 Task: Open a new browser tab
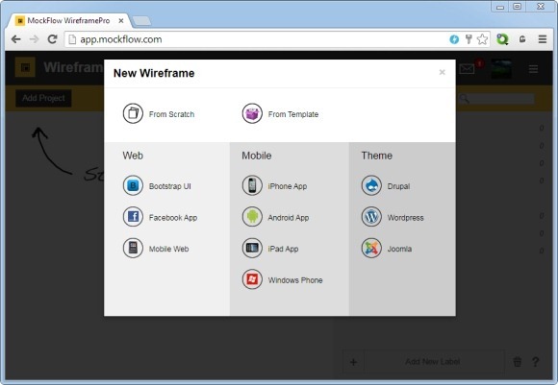tap(142, 21)
